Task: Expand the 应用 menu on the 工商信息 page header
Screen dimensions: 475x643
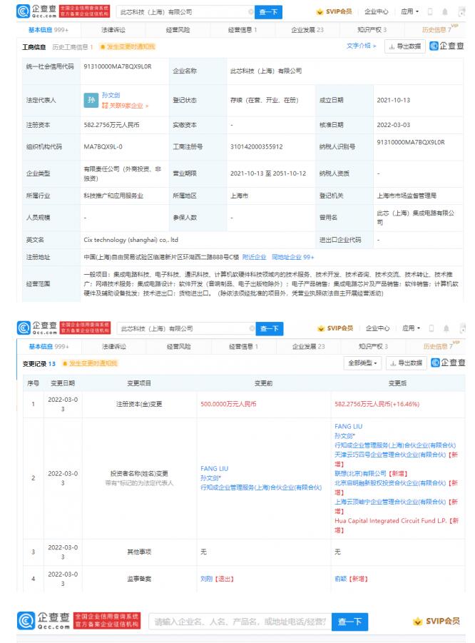Action: click(409, 11)
